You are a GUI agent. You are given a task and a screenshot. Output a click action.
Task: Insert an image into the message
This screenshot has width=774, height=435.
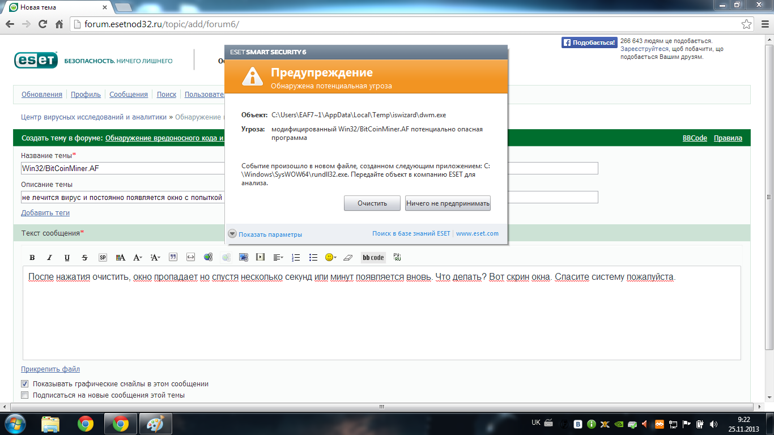[x=244, y=257]
